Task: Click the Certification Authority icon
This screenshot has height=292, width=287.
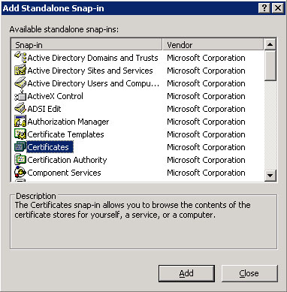Action: click(20, 160)
